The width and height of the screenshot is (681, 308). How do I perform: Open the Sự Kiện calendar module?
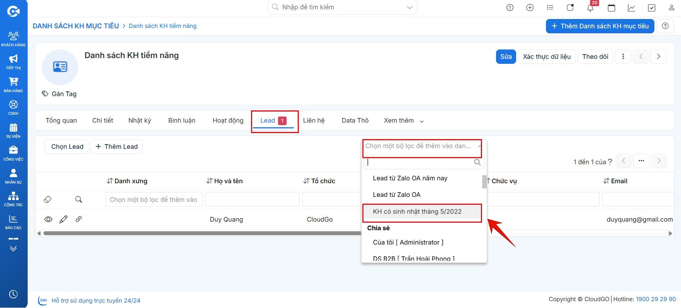pyautogui.click(x=13, y=131)
